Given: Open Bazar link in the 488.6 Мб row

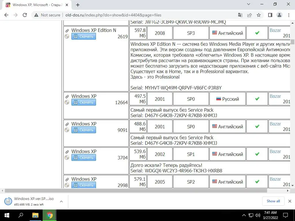Looking at the screenshot, I should point(275,124).
